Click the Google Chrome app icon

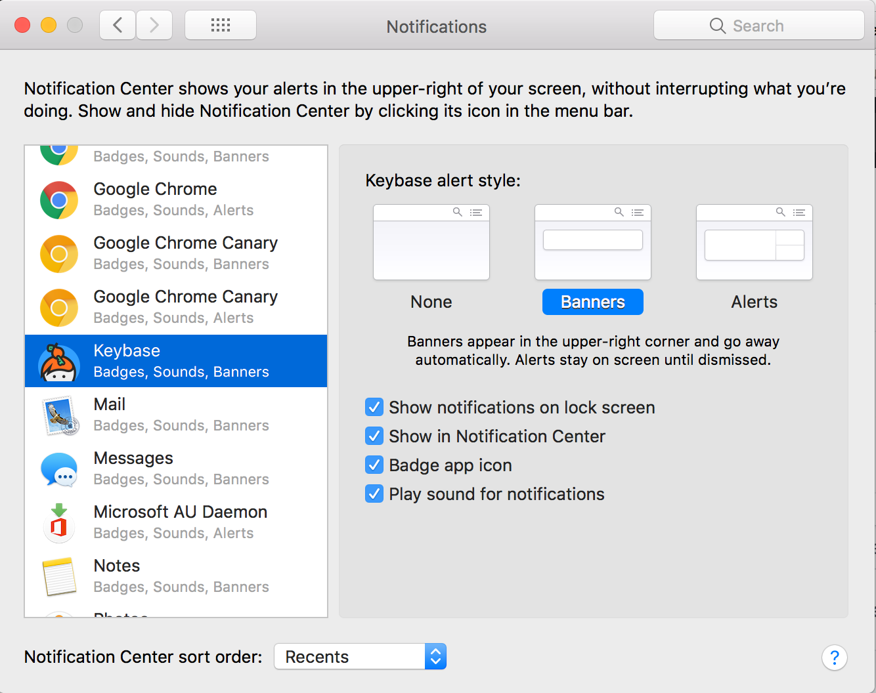(x=59, y=200)
